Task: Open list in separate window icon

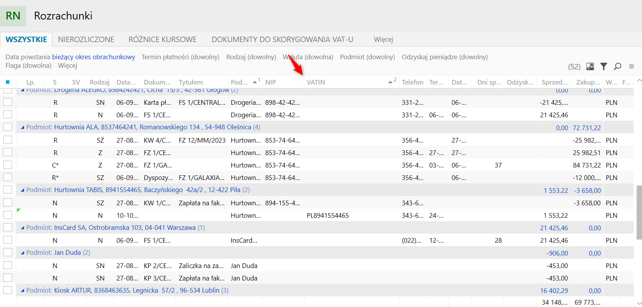Action: [590, 67]
